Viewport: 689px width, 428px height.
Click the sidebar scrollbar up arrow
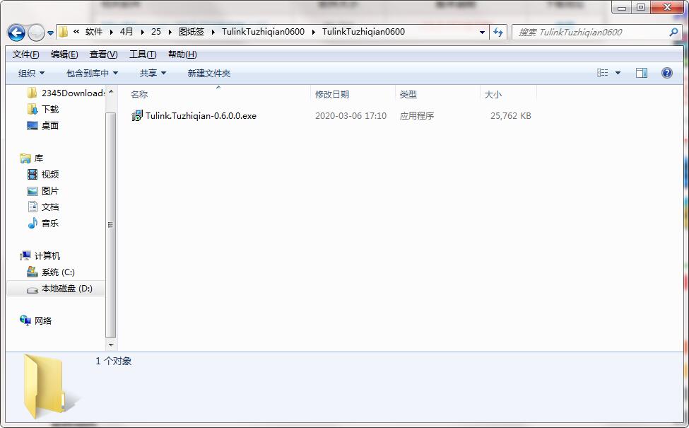[111, 91]
